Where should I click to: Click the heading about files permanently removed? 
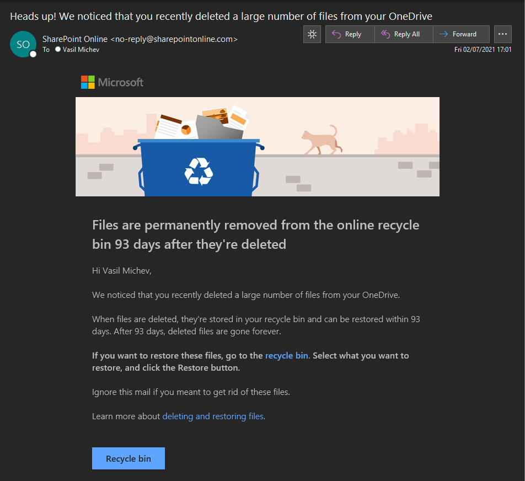(256, 234)
